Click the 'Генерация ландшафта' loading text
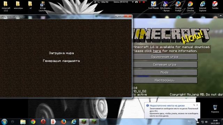The width and height of the screenshot is (223, 125). coord(61,61)
